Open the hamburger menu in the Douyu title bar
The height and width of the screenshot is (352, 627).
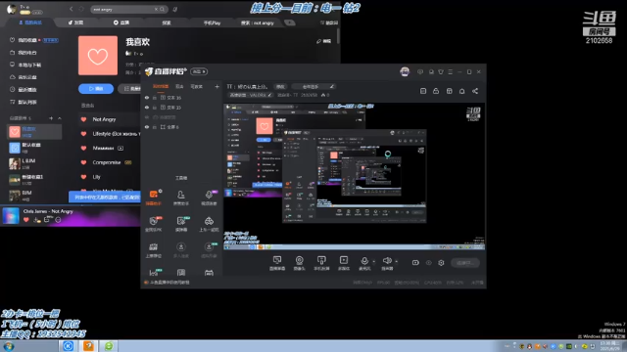[451, 71]
